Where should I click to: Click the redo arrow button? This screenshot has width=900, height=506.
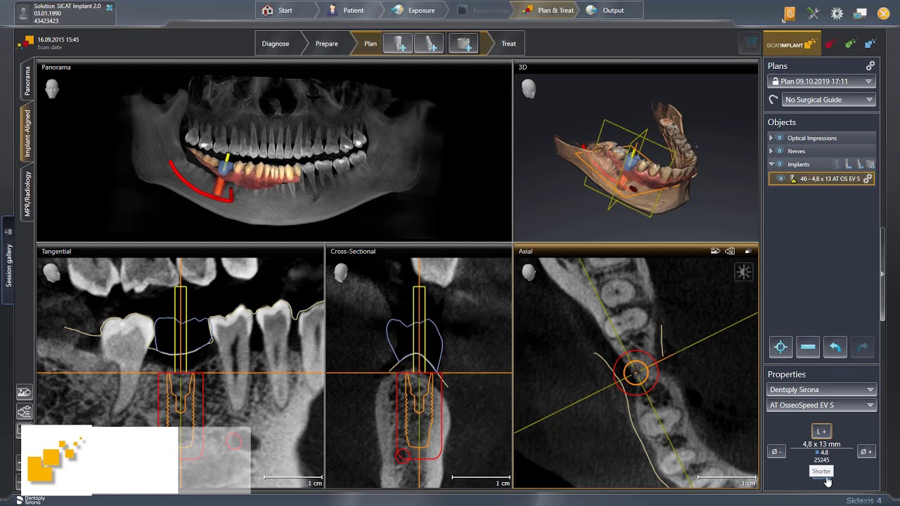863,347
